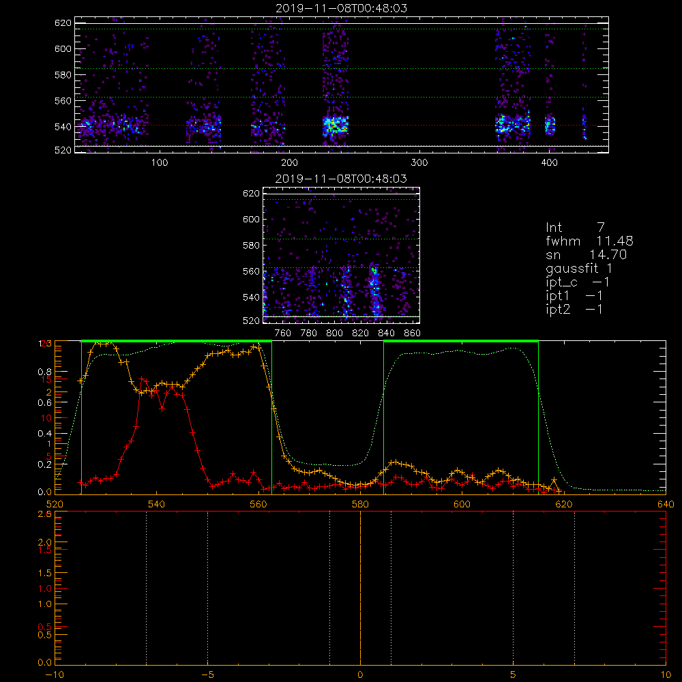Select the 'fwhm 11.48' readout line
682x682 pixels.
[x=589, y=241]
